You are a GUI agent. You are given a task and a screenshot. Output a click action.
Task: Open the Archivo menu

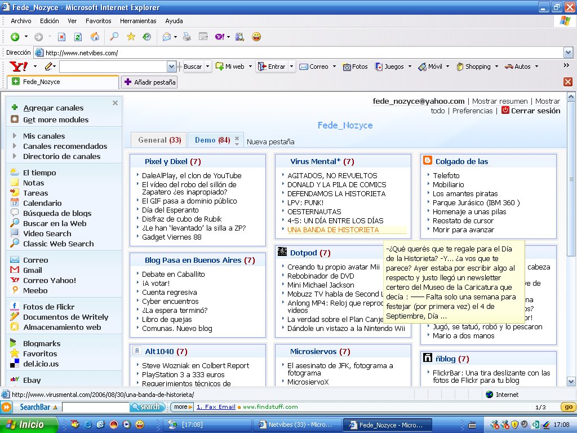coord(21,21)
